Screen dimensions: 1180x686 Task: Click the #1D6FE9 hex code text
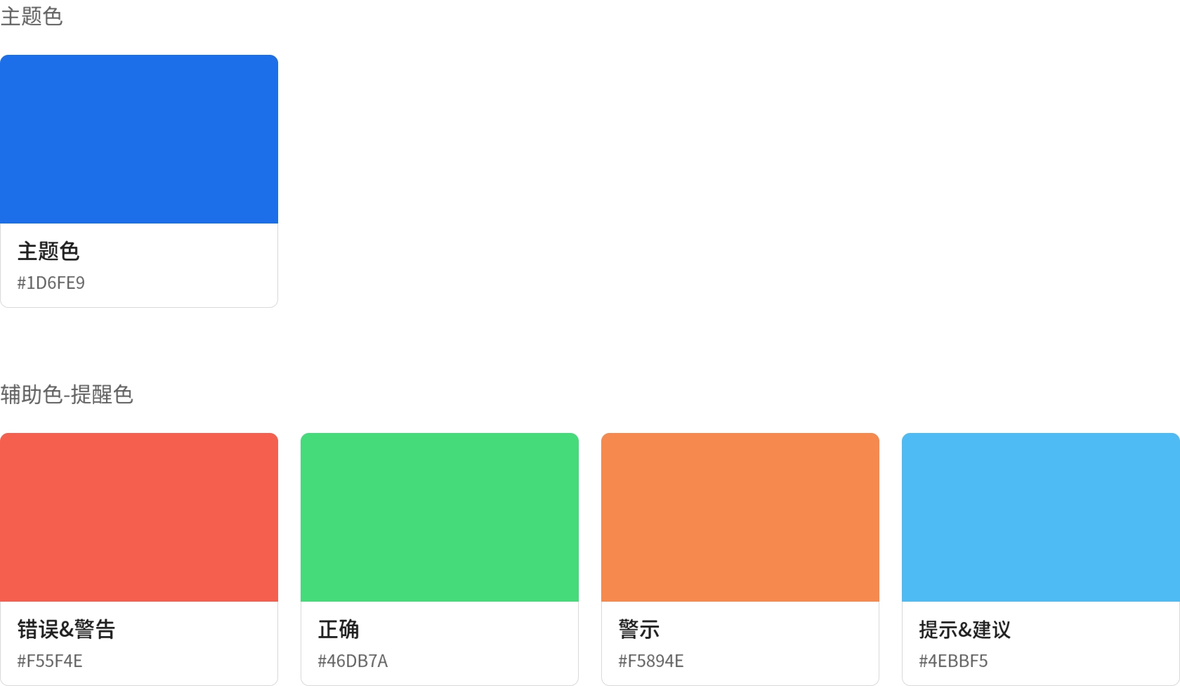pos(51,283)
